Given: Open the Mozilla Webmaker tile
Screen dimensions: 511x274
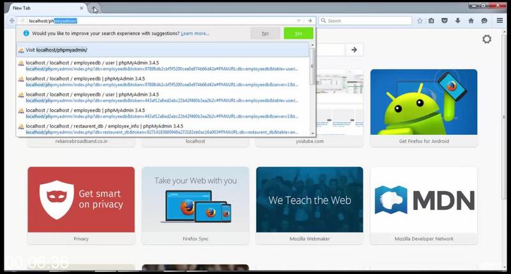Looking at the screenshot, I should pos(310,206).
